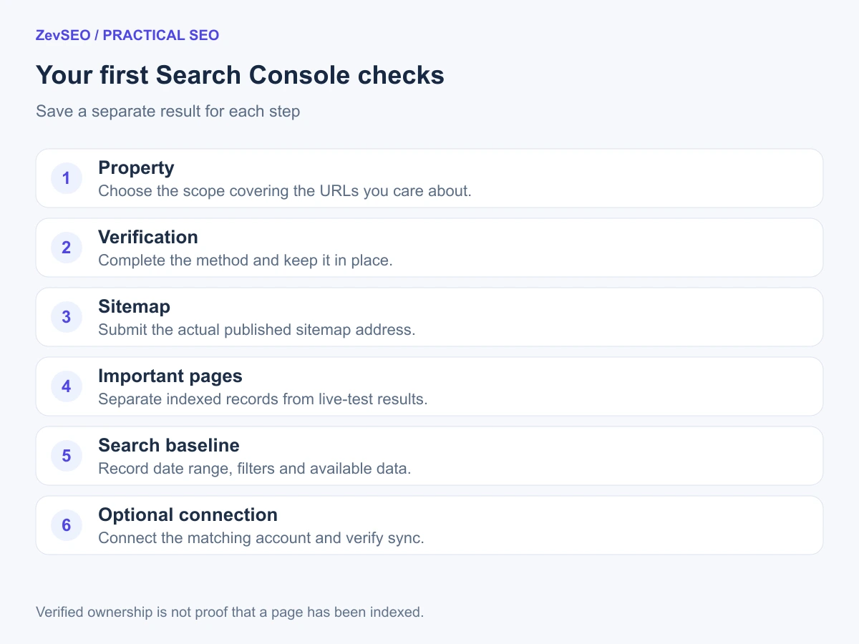Click the ZevSEO / PRACTICAL SEO header label

point(127,35)
